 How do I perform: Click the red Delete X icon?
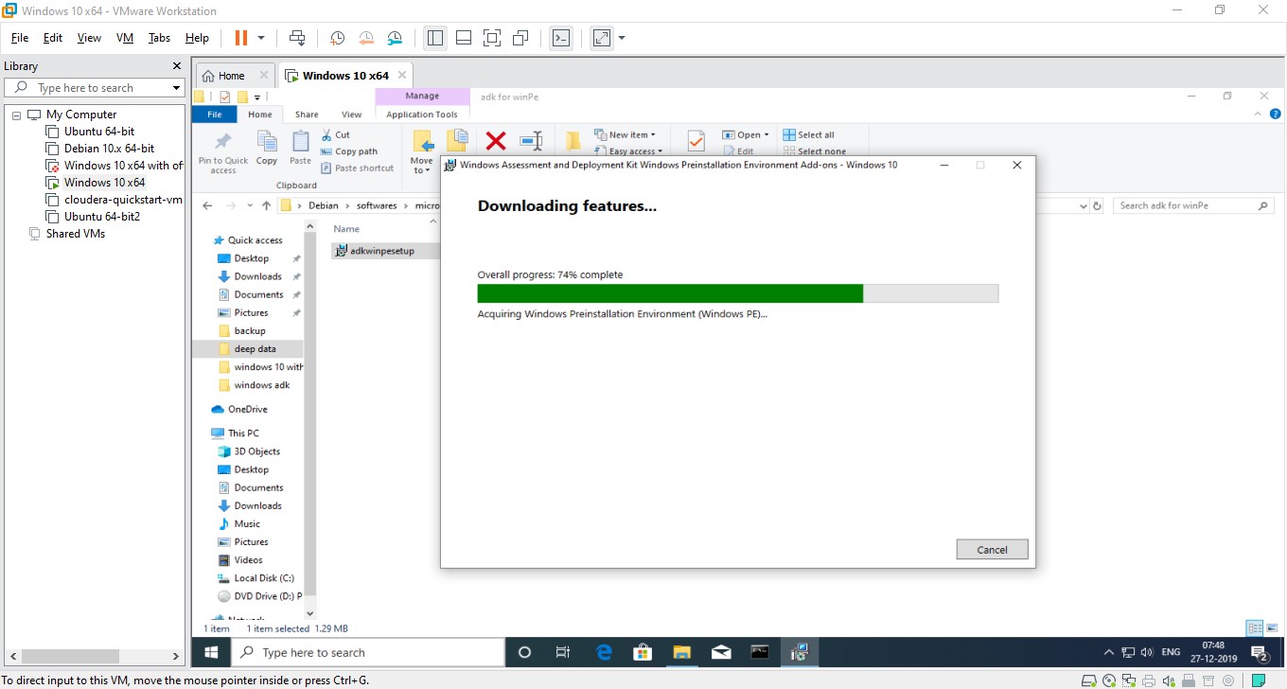(495, 141)
